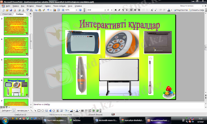
Task: Select the Oval drawing tool
Action: tap(42, 111)
